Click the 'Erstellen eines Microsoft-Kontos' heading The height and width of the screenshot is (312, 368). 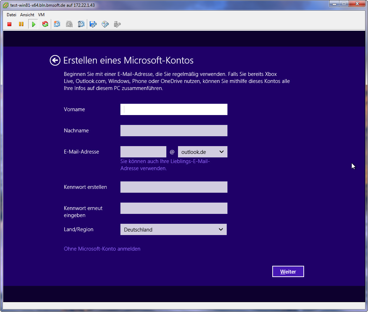point(129,60)
